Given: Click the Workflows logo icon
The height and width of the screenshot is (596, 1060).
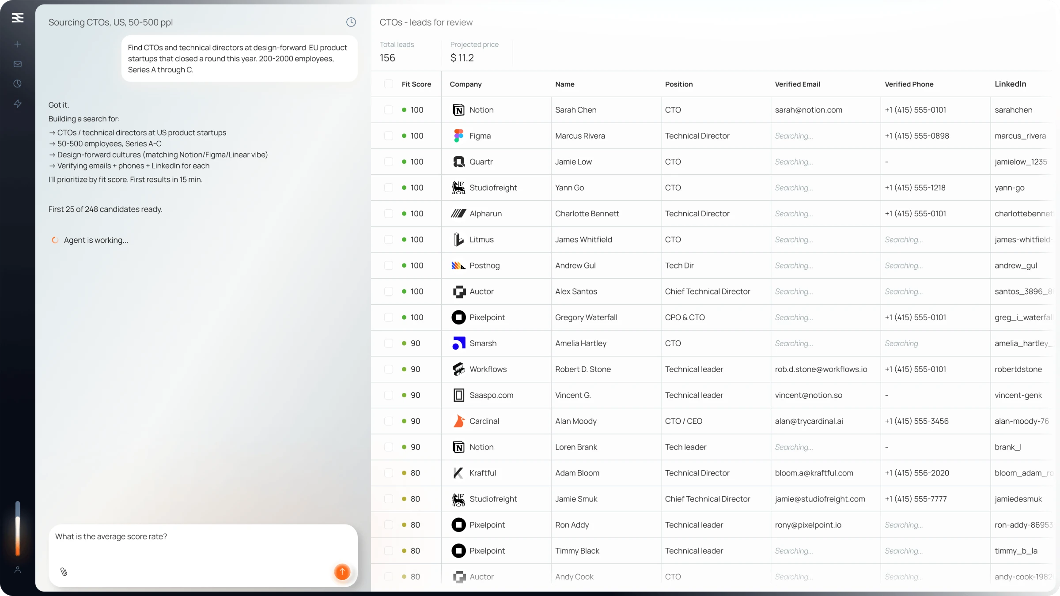Looking at the screenshot, I should coord(458,370).
